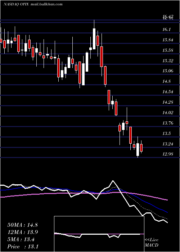The width and height of the screenshot is (180, 252).
Task: Click the 13.5 price axis label
Action: [x=166, y=134]
